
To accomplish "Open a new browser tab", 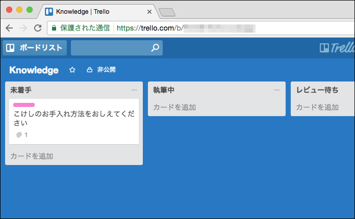I will 167,12.
